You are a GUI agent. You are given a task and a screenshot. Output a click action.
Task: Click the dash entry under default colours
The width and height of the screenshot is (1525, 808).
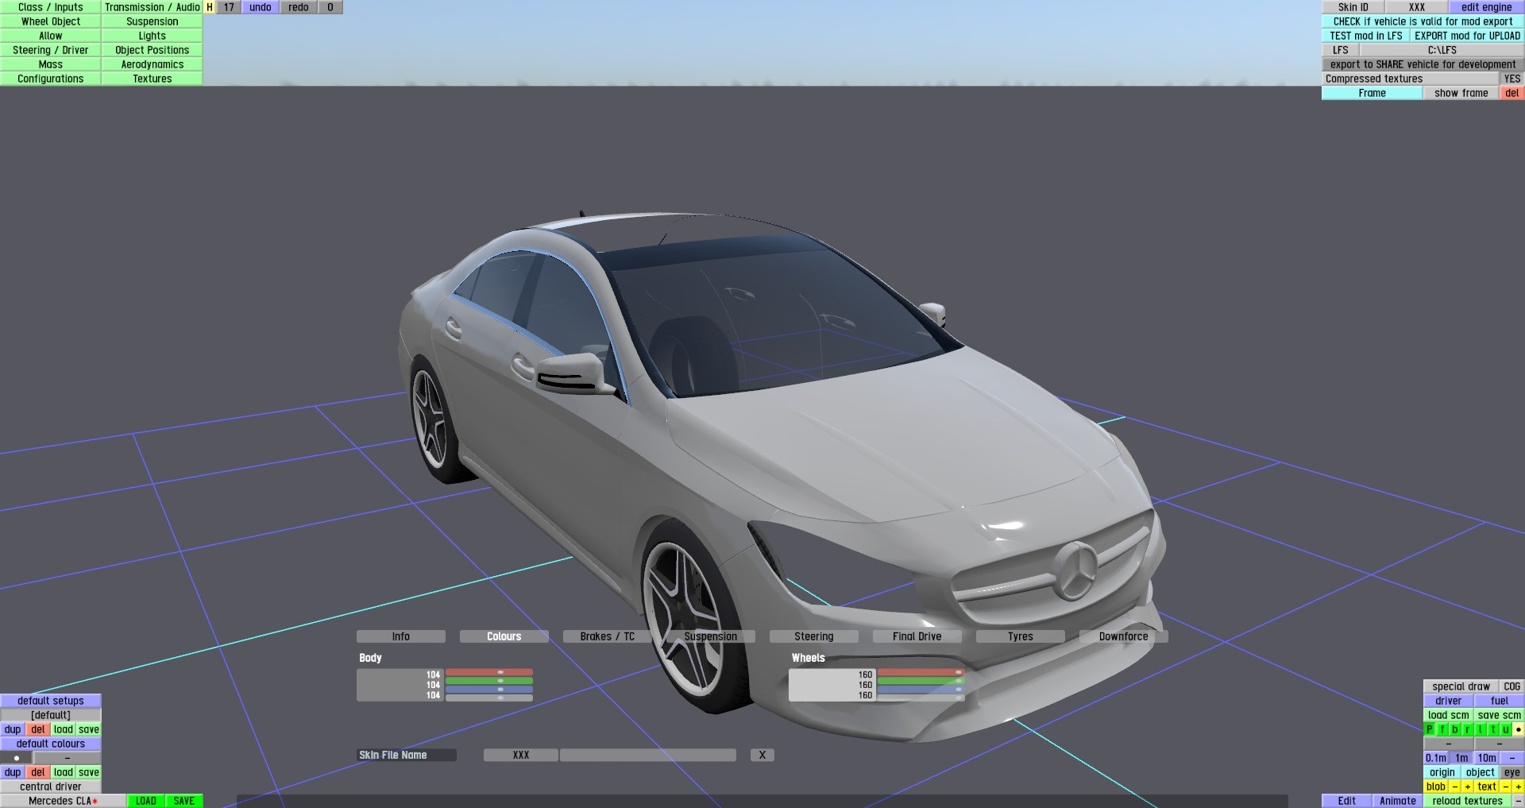[x=67, y=758]
